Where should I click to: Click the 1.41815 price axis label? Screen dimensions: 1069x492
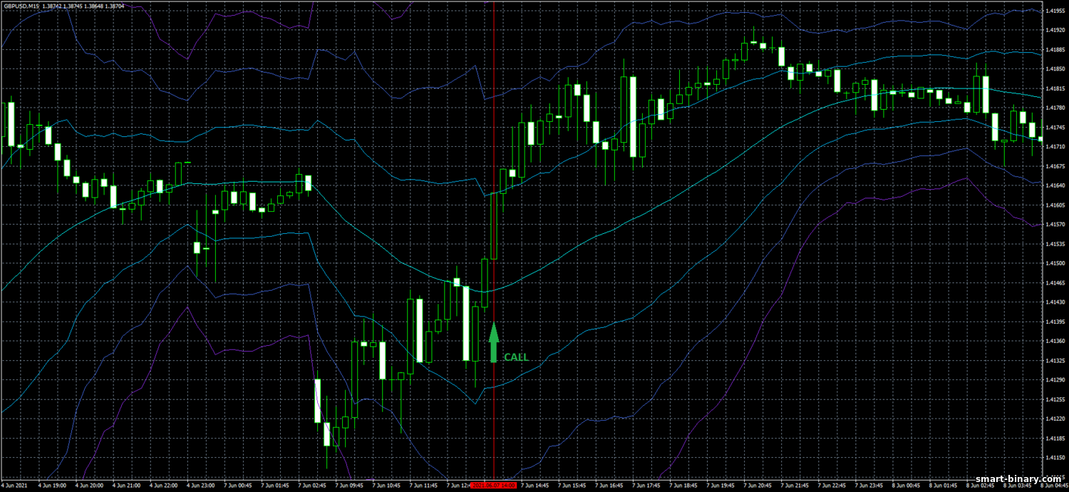(x=1054, y=88)
